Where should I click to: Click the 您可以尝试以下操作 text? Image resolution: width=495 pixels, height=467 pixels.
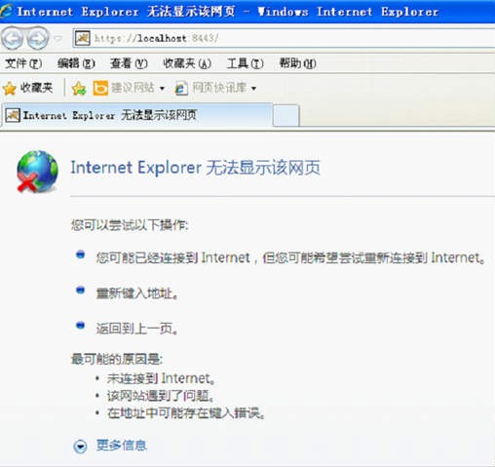pyautogui.click(x=130, y=225)
